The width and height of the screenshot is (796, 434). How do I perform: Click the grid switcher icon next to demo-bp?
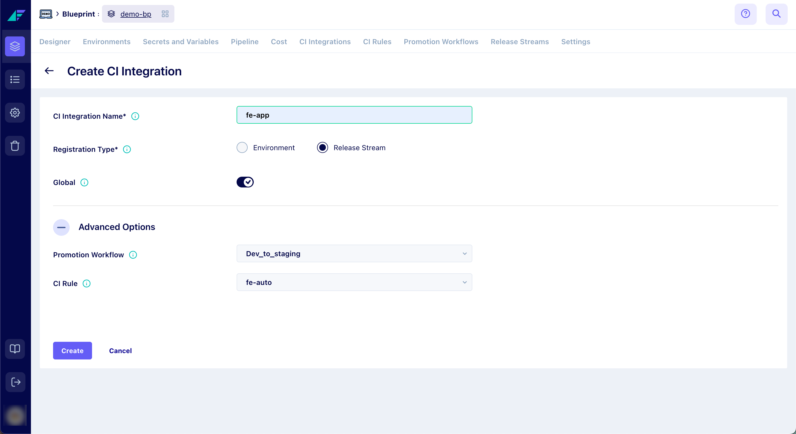(165, 14)
